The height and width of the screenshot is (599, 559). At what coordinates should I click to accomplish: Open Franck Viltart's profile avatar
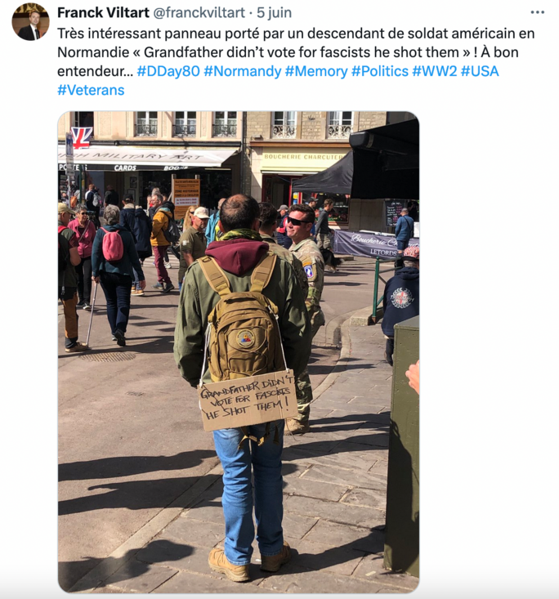tap(30, 21)
